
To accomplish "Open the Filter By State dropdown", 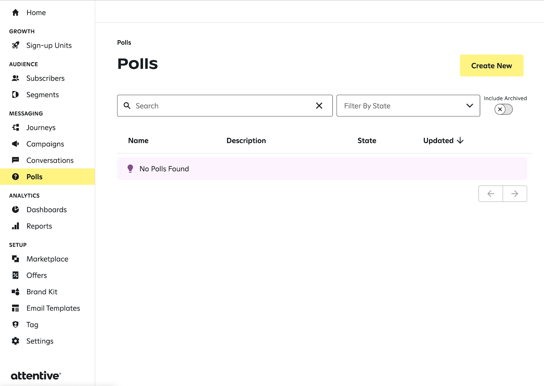I will tap(408, 106).
